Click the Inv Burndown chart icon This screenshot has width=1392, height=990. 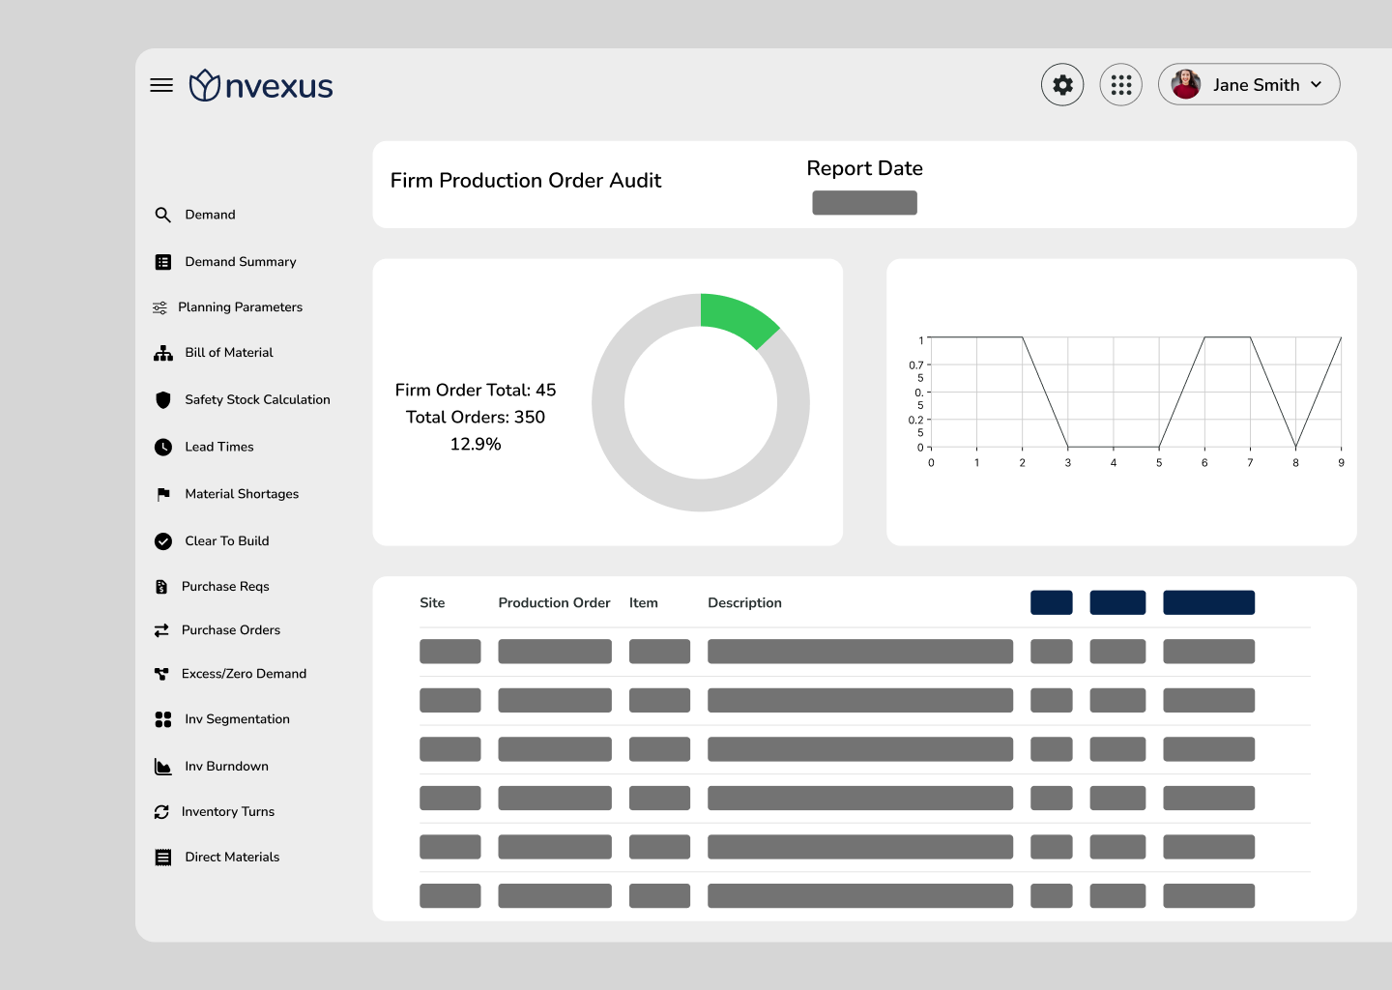[x=163, y=767]
